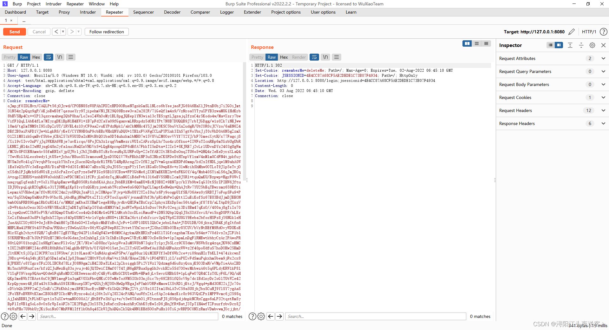609x330 pixels.
Task: Focus the Response search field
Action: click(376, 316)
